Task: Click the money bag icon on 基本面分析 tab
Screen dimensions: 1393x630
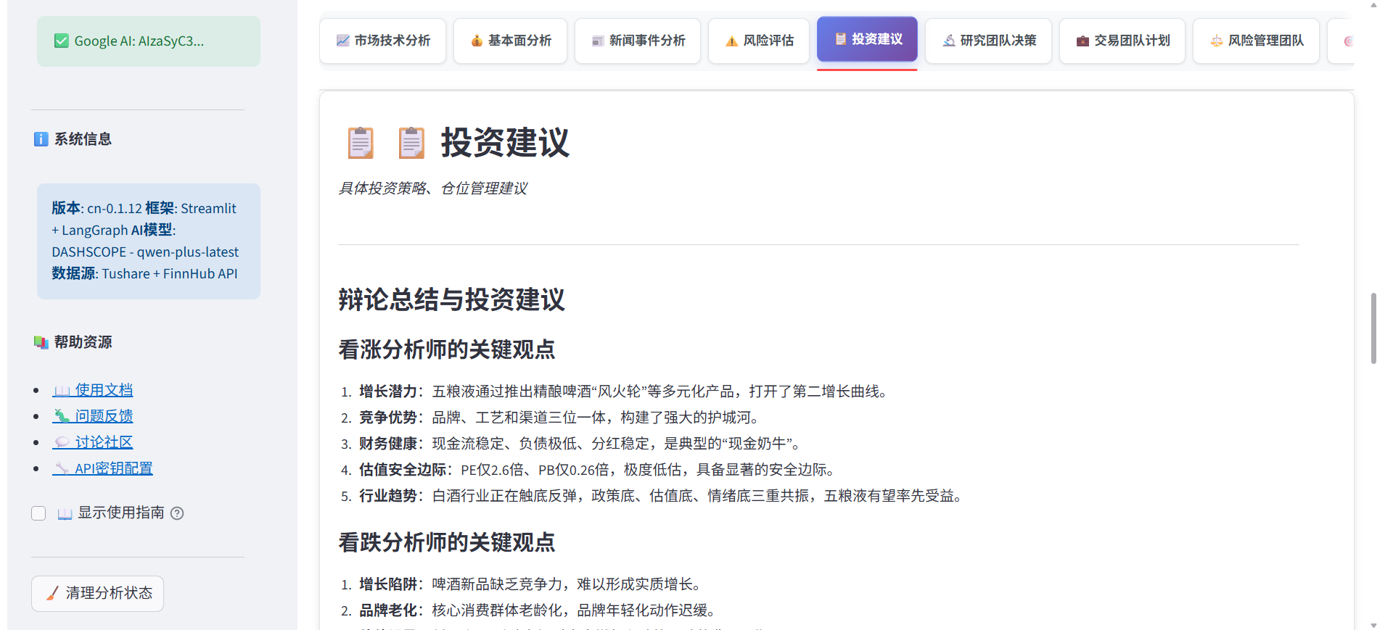Action: coord(477,41)
